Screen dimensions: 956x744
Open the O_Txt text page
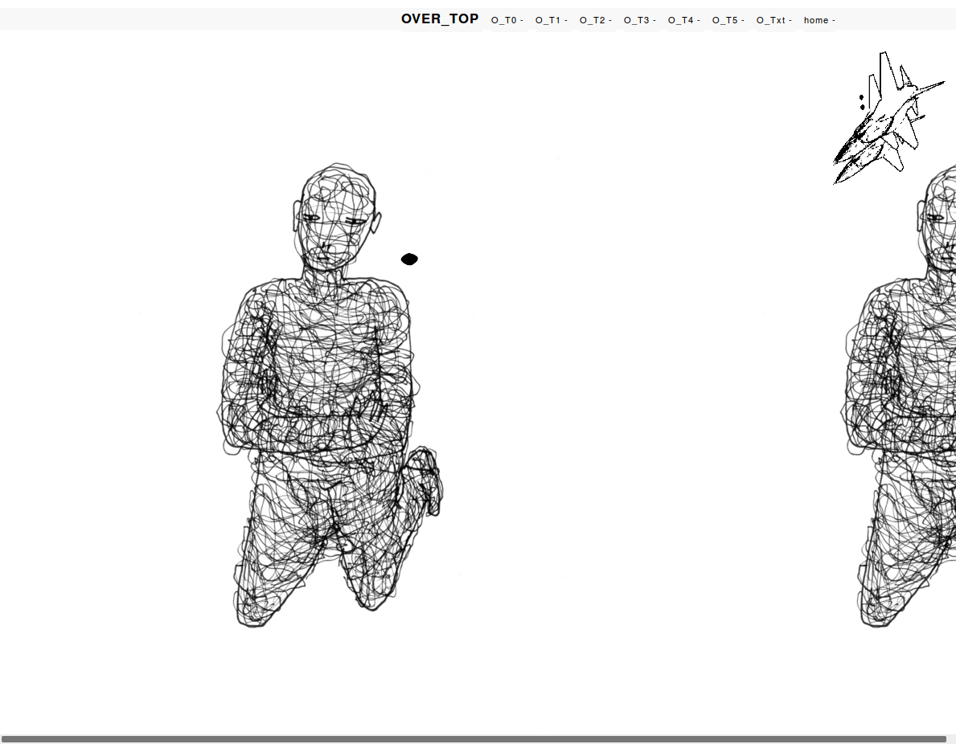point(771,20)
